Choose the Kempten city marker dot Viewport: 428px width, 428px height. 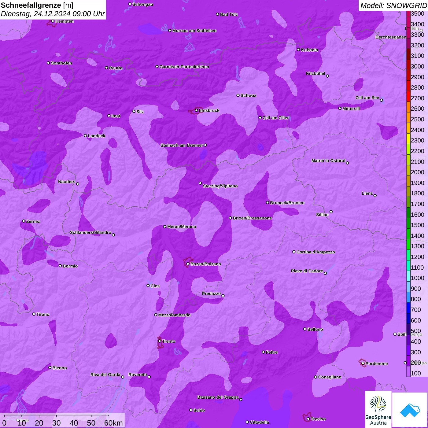[53, 21]
